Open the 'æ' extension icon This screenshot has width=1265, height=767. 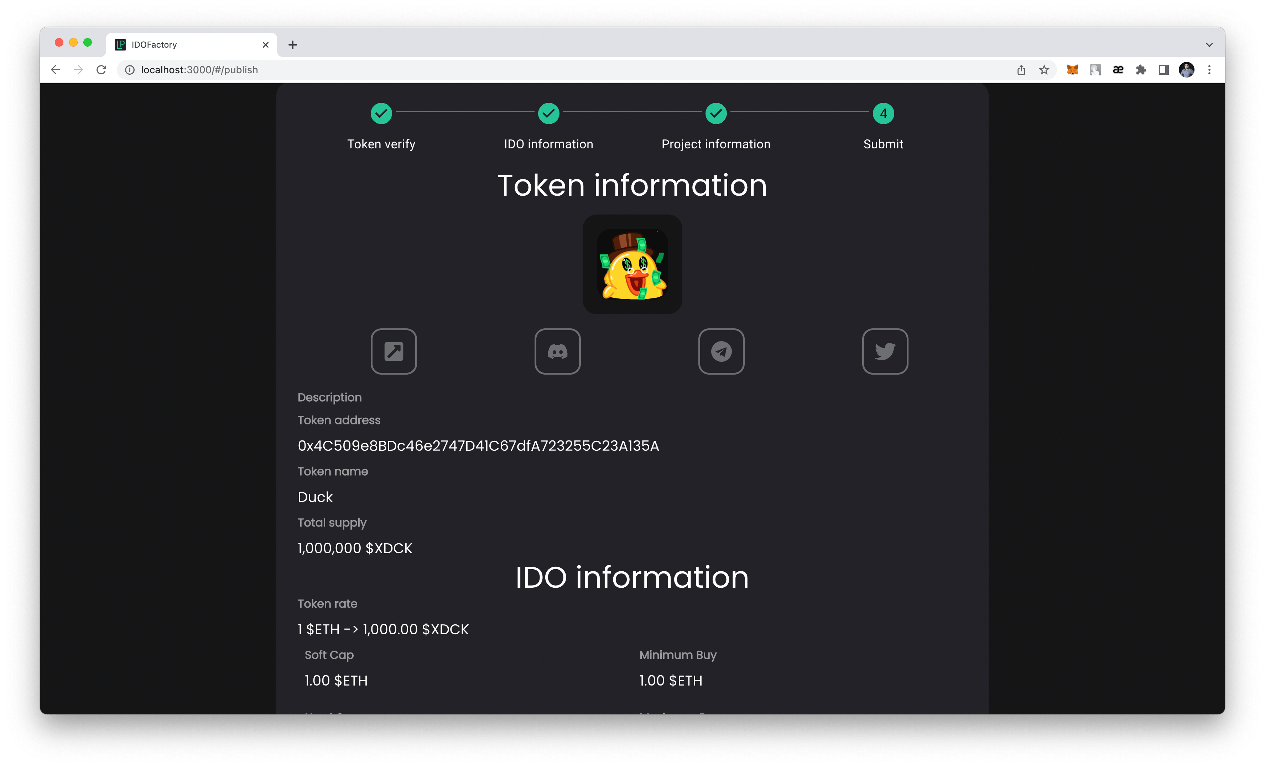pyautogui.click(x=1118, y=70)
